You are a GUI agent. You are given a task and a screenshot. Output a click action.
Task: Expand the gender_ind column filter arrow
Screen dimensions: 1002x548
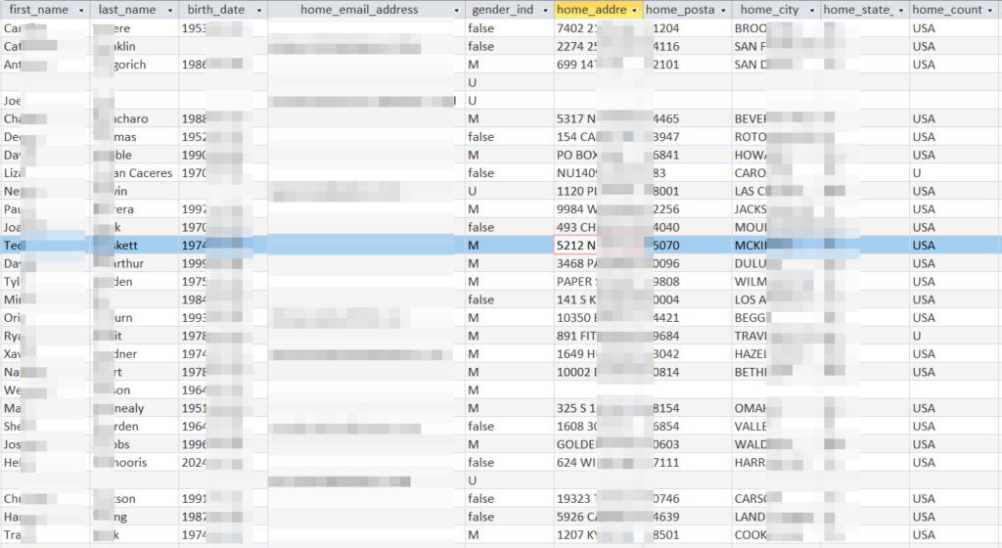tap(544, 10)
